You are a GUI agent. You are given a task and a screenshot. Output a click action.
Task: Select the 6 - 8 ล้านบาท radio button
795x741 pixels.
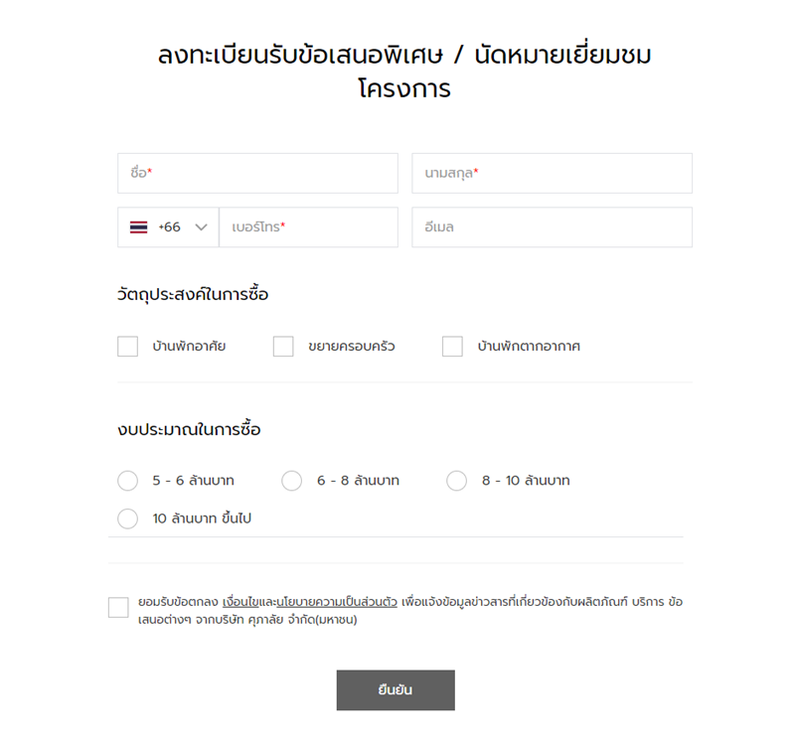(x=292, y=481)
